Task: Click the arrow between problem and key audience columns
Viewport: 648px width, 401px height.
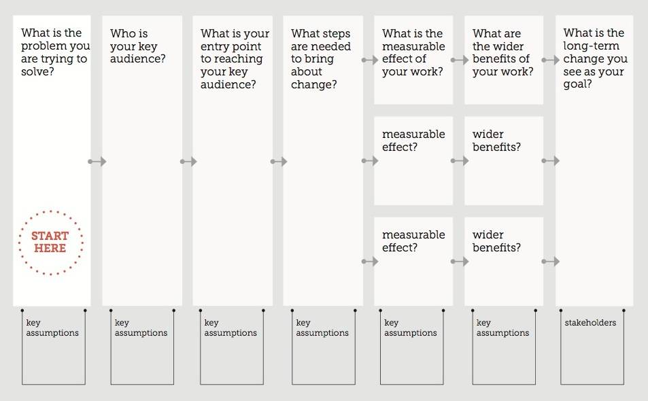Action: click(97, 162)
